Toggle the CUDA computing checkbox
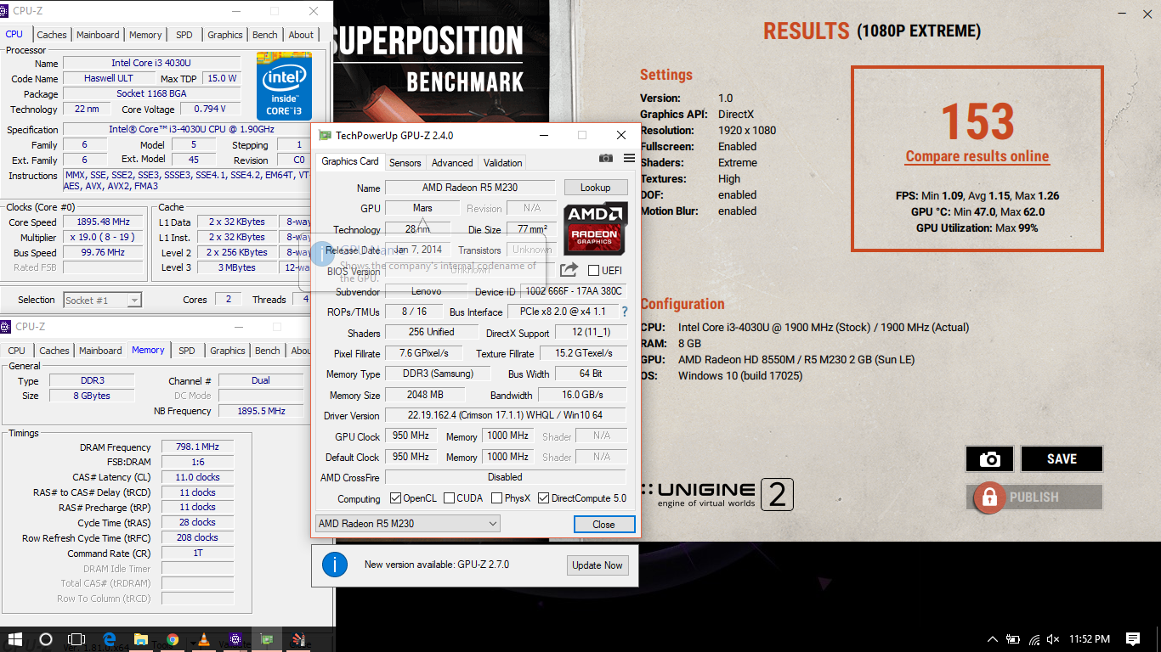This screenshot has height=652, width=1161. (450, 498)
